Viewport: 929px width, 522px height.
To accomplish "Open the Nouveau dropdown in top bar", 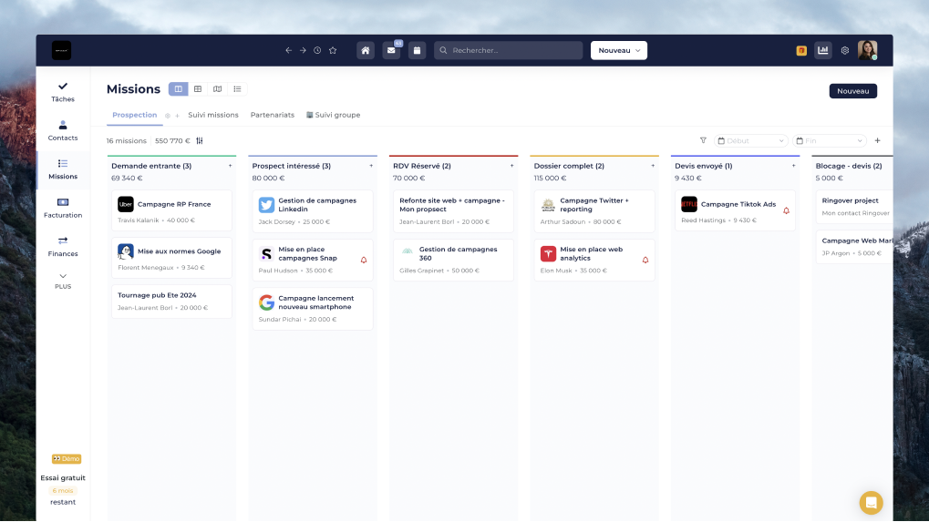I will 618,50.
